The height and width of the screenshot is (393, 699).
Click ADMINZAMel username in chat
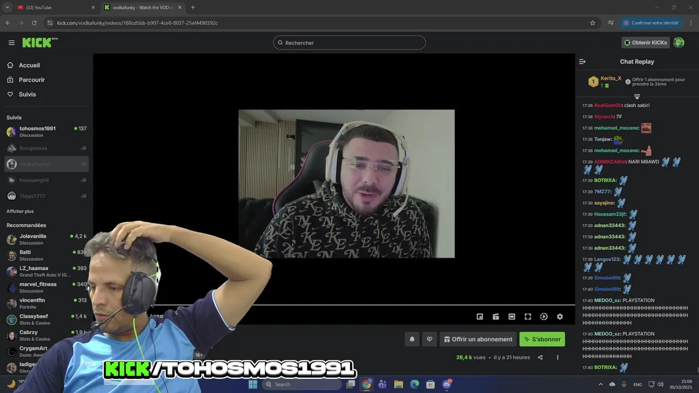pyautogui.click(x=609, y=162)
